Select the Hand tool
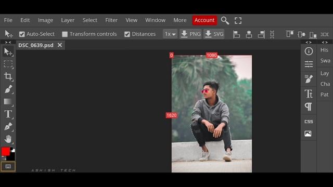Viewport: 333px width, 187px height. click(x=8, y=139)
